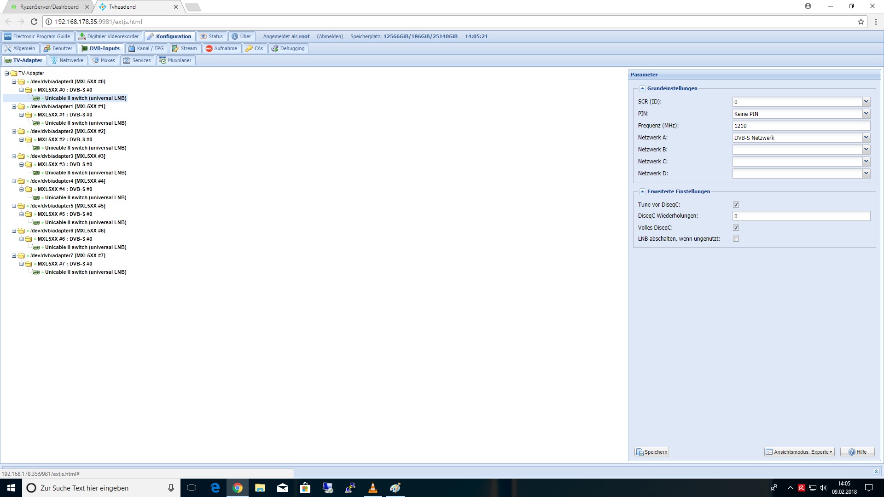Open VLC from the taskbar
The width and height of the screenshot is (884, 497).
373,488
